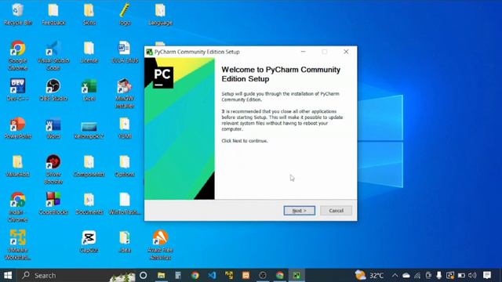Select the Driver Booster shortcut
The width and height of the screenshot is (502, 282).
pyautogui.click(x=53, y=169)
